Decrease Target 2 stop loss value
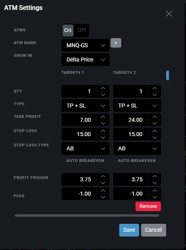Image resolution: width=186 pixels, height=250 pixels. point(155,137)
